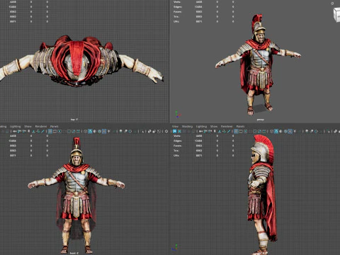Open the Panels menu in side view panel
This screenshot has width=340, height=255.
tap(240, 127)
